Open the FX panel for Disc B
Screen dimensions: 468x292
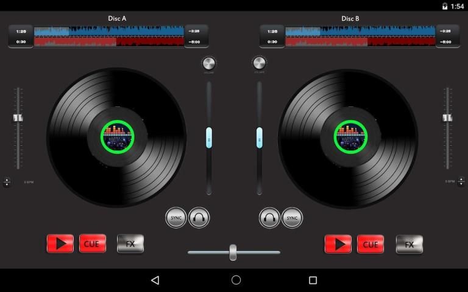click(x=409, y=244)
